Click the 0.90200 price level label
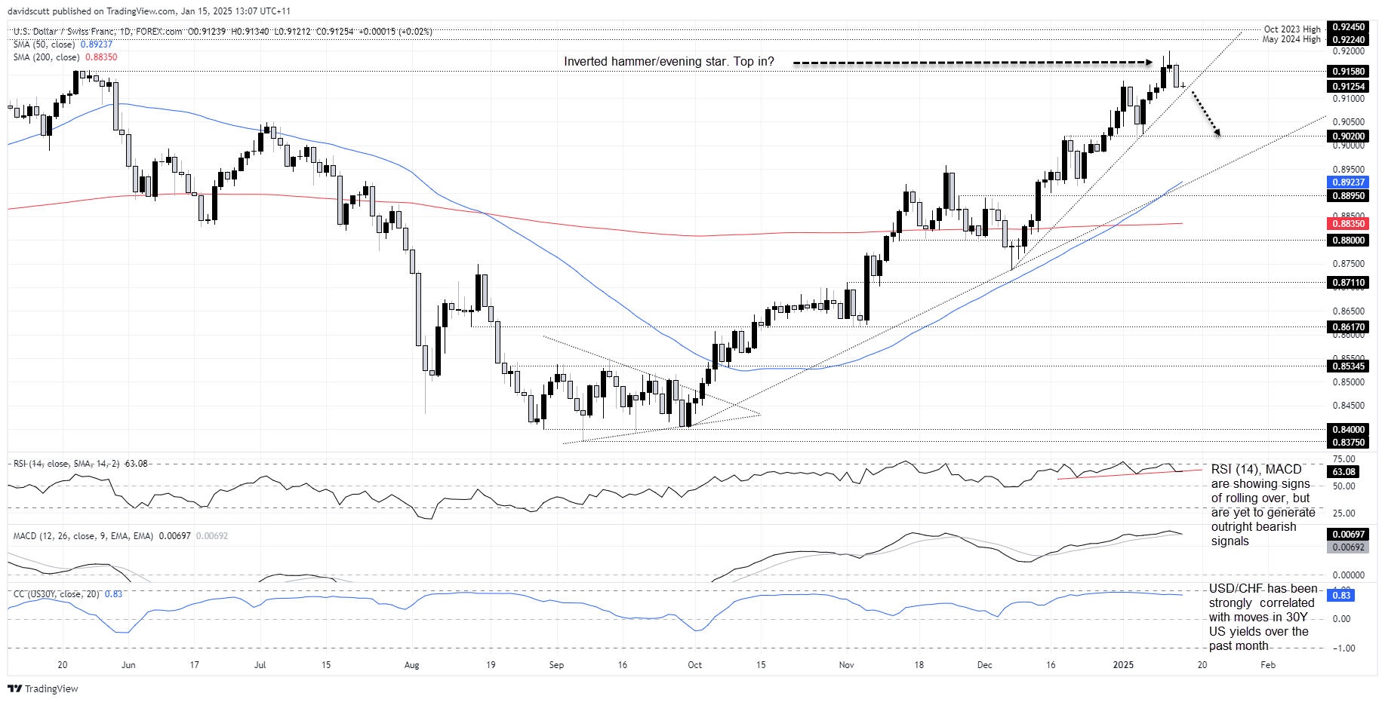Screen dimensions: 1385x702 click(1348, 136)
